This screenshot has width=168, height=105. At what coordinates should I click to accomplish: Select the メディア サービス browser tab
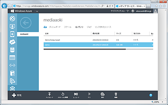(130, 6)
